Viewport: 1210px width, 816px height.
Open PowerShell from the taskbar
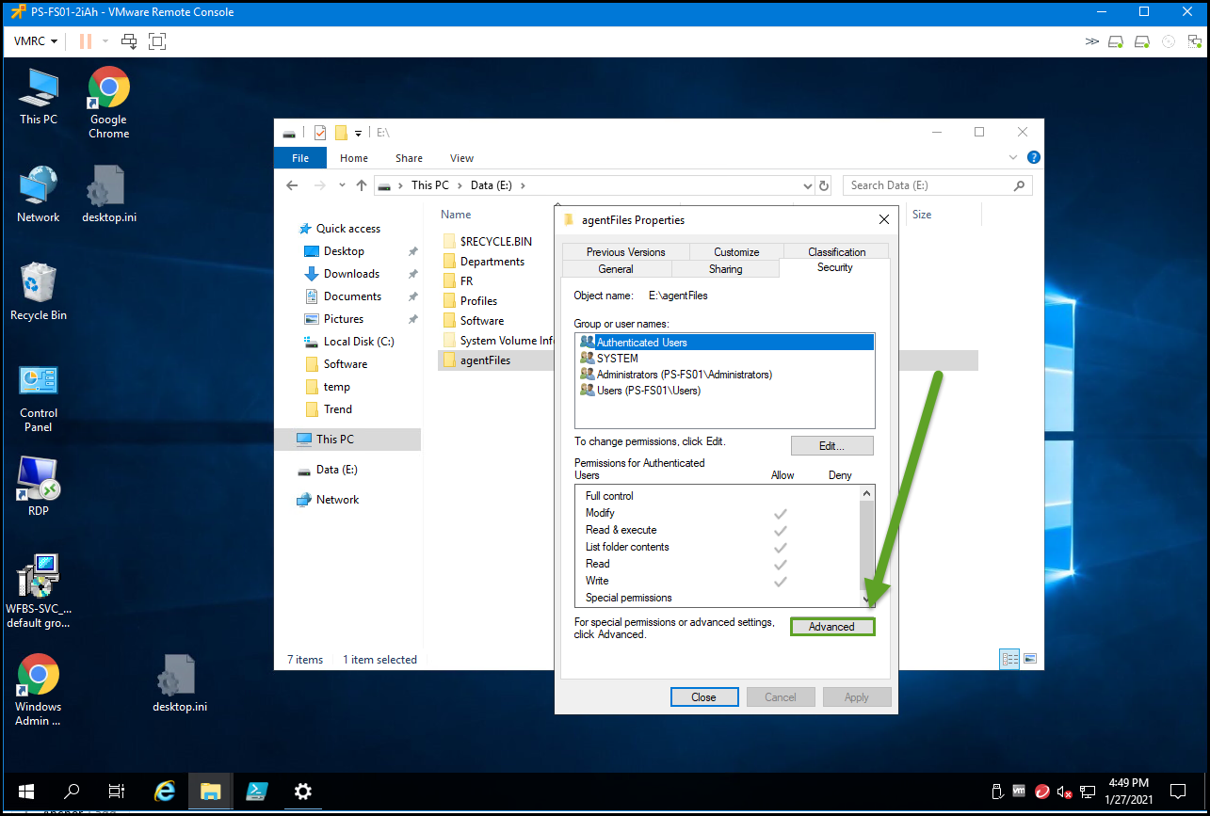257,791
